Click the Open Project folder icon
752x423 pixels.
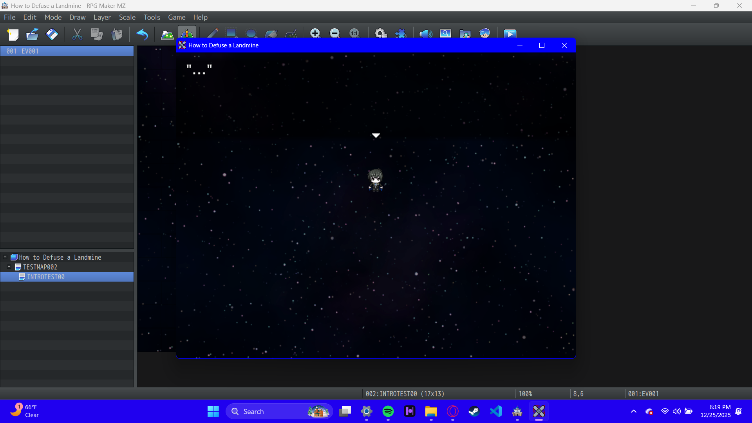pyautogui.click(x=32, y=34)
